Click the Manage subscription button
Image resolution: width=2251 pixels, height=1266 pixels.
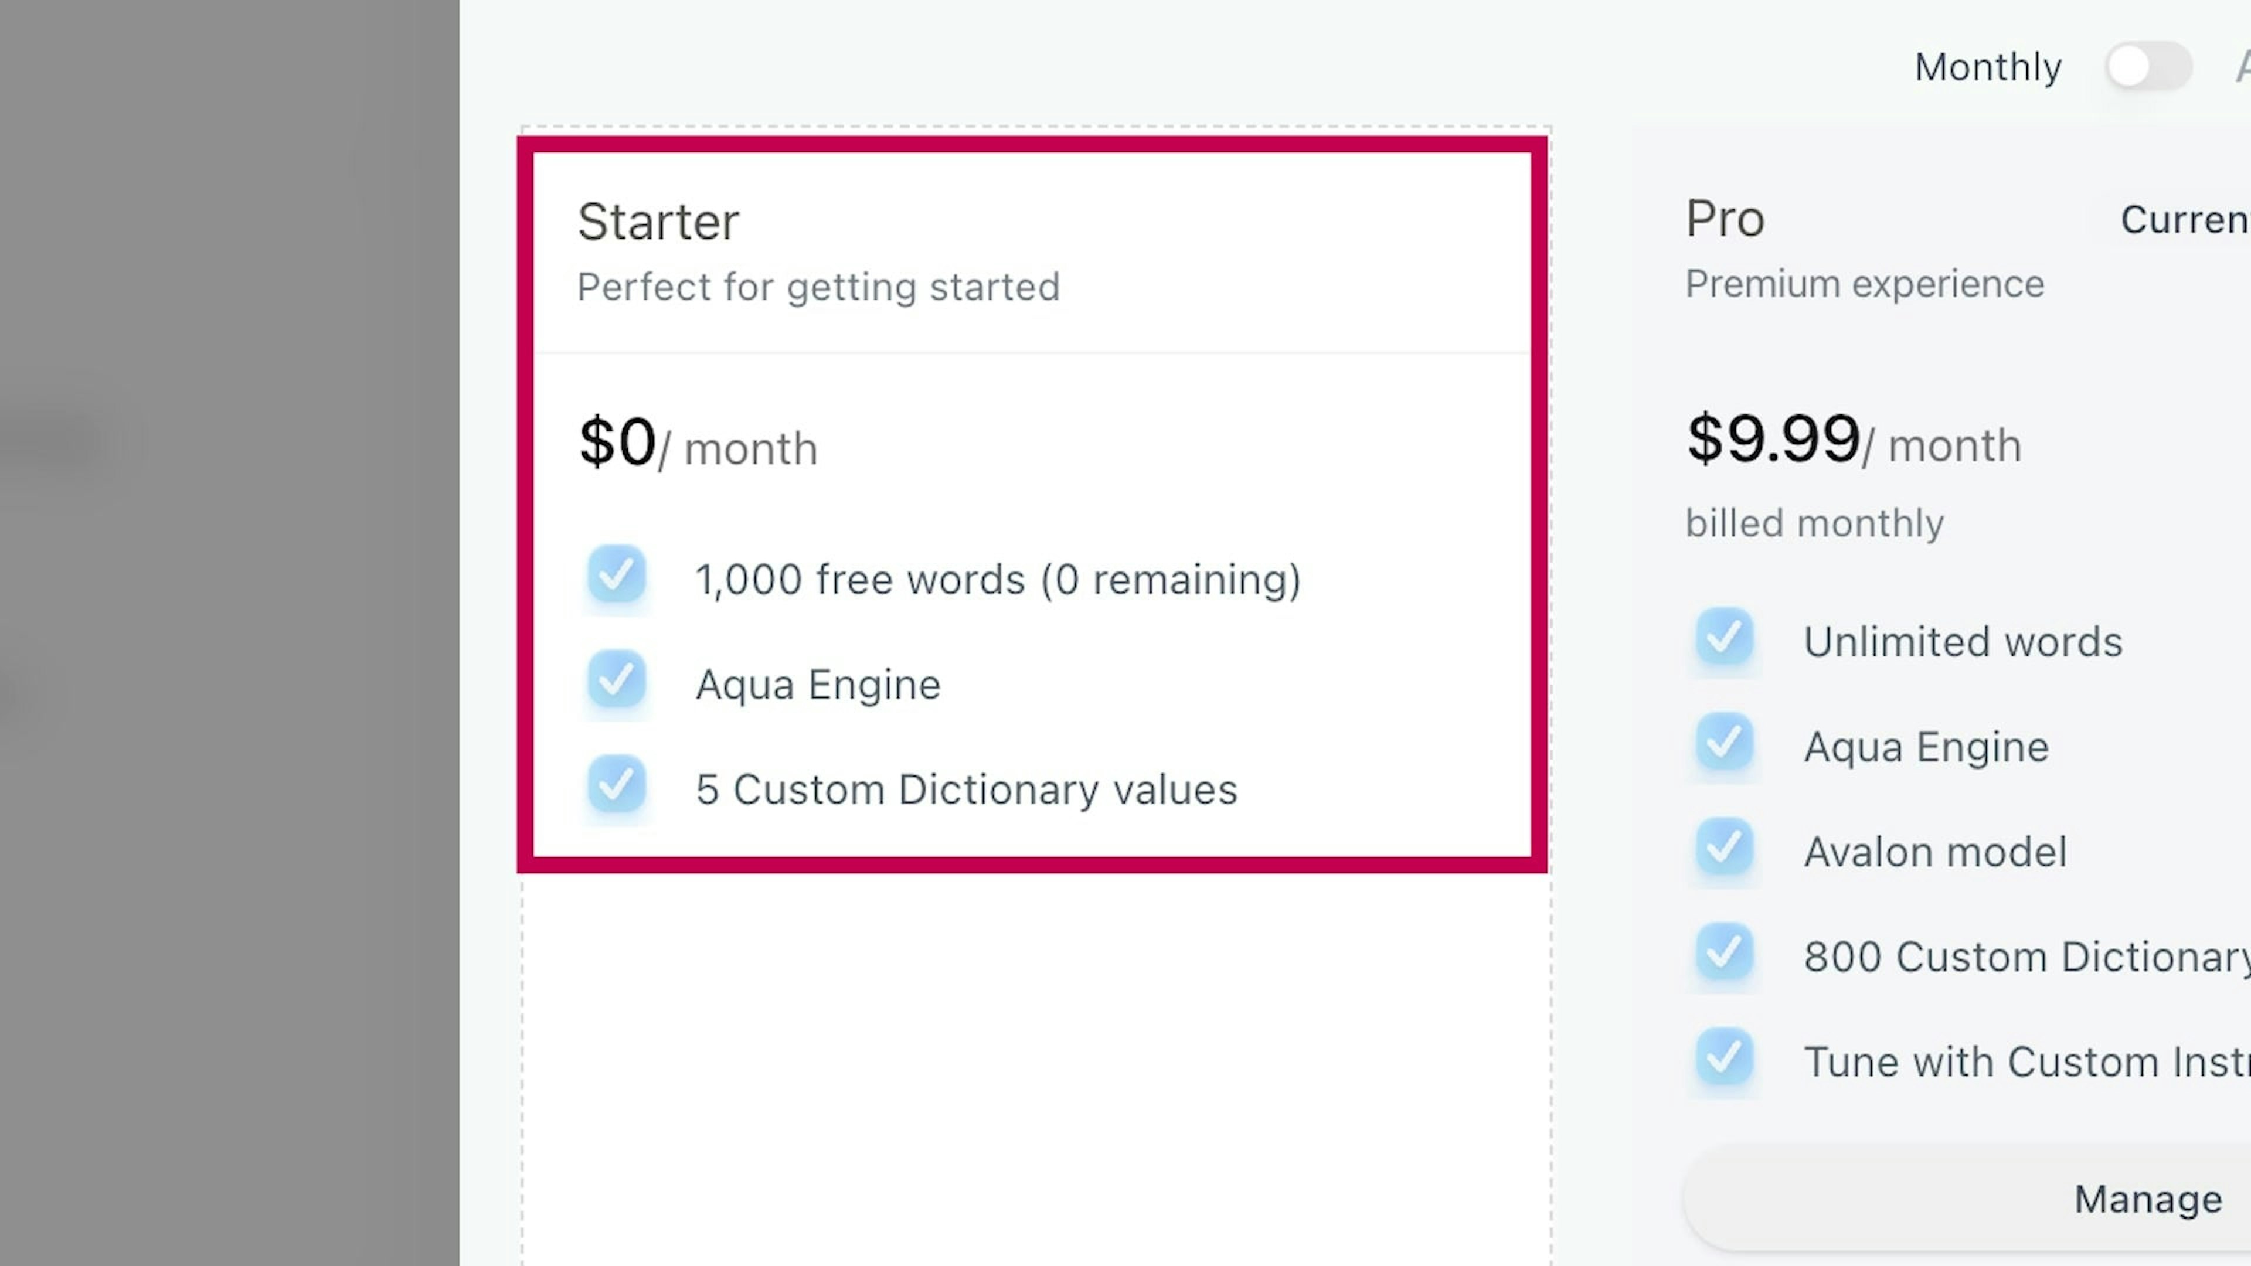[x=2146, y=1199]
